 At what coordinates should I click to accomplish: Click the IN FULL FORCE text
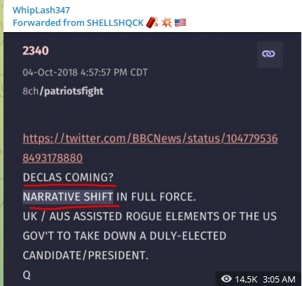pyautogui.click(x=156, y=196)
